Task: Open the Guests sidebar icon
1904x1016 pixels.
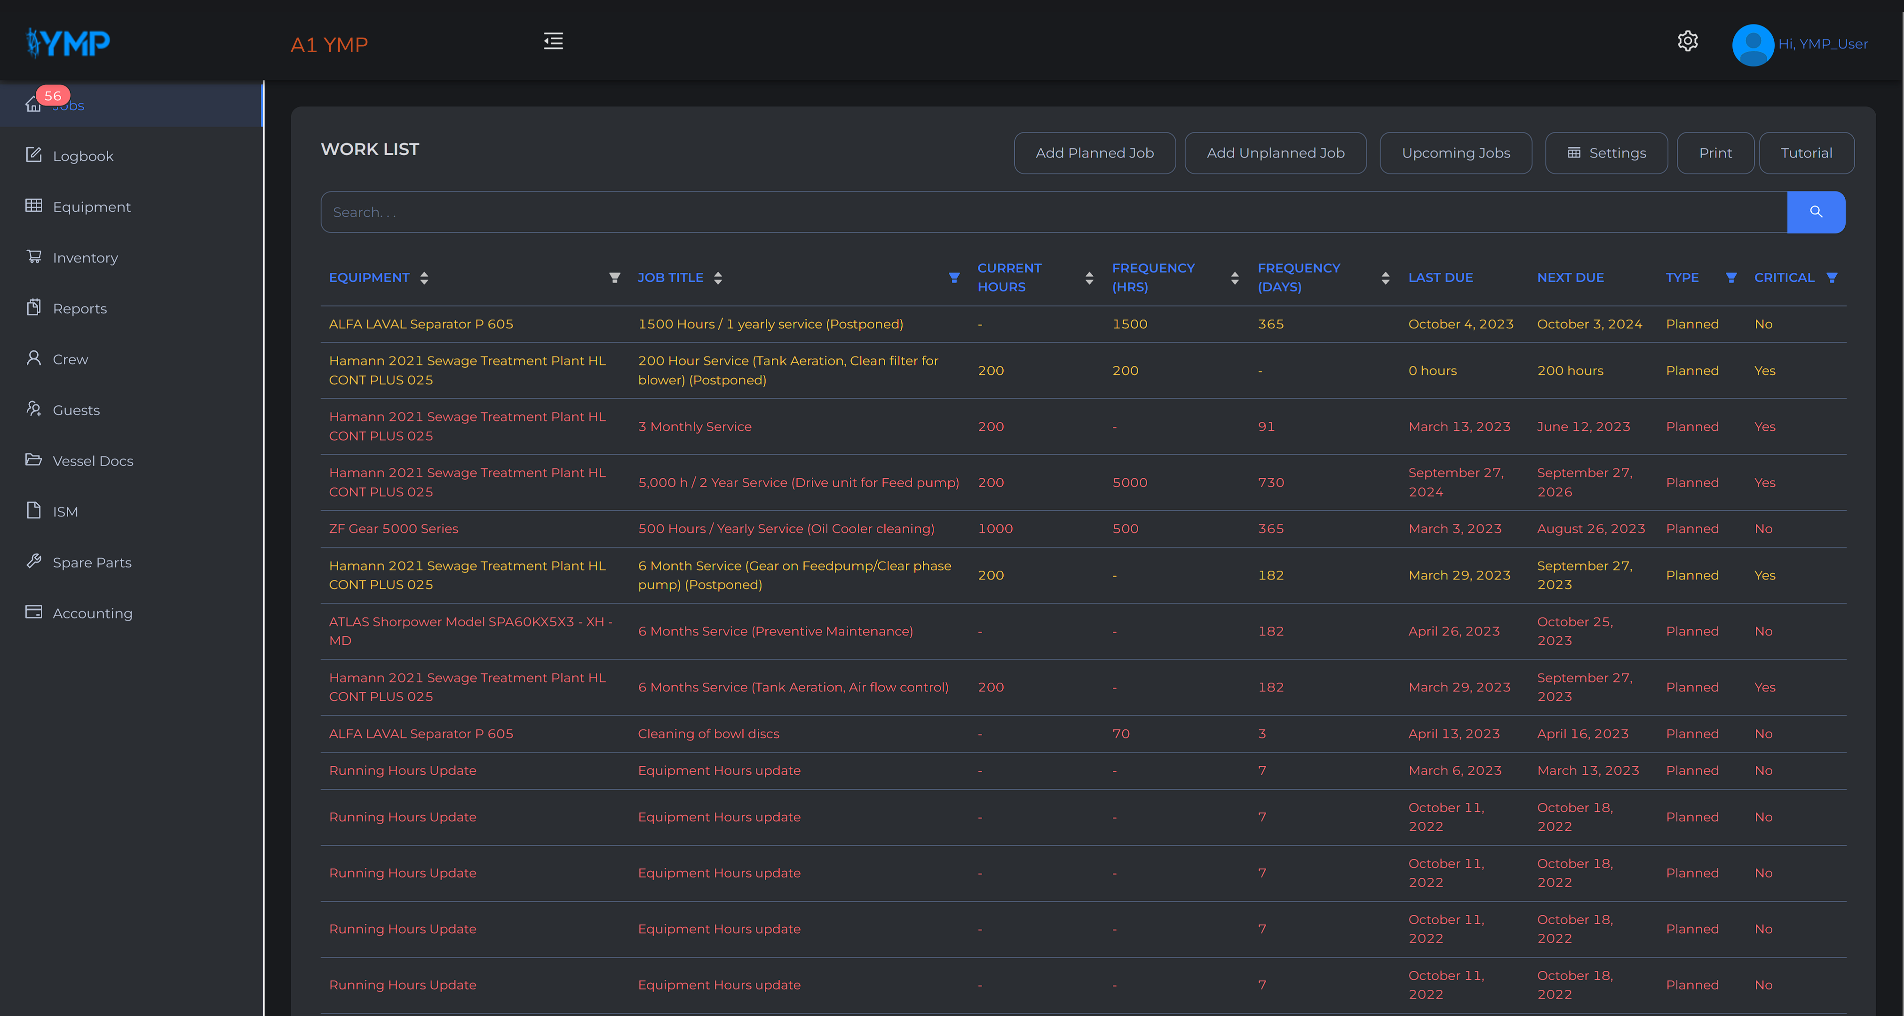Action: (x=34, y=409)
